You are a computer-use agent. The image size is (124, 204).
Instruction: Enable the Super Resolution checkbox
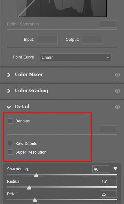pyautogui.click(x=10, y=152)
